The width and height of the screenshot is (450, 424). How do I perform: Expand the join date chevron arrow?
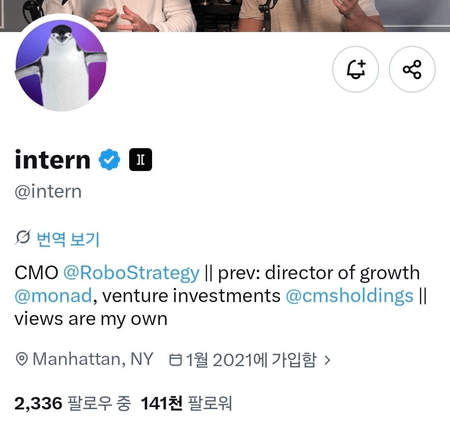pos(327,360)
